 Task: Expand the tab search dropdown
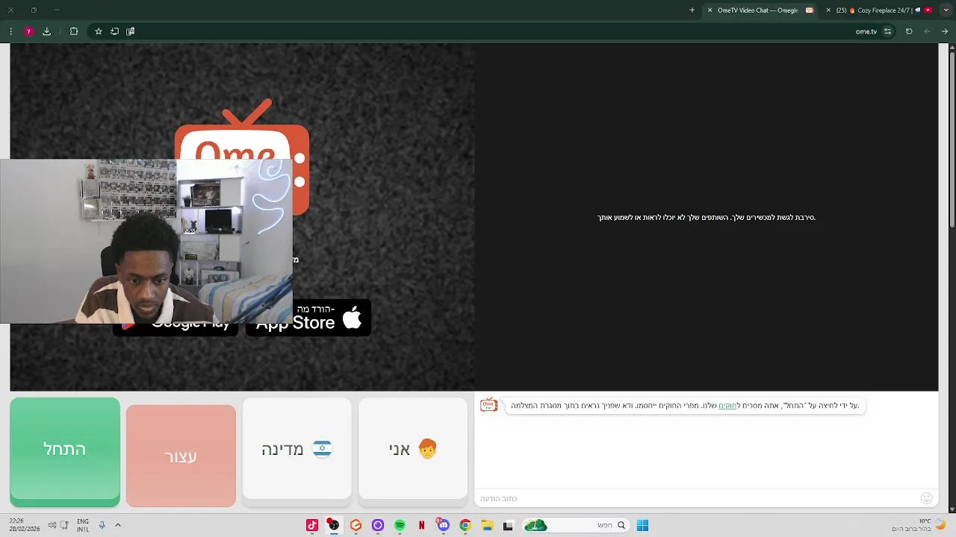(x=946, y=10)
